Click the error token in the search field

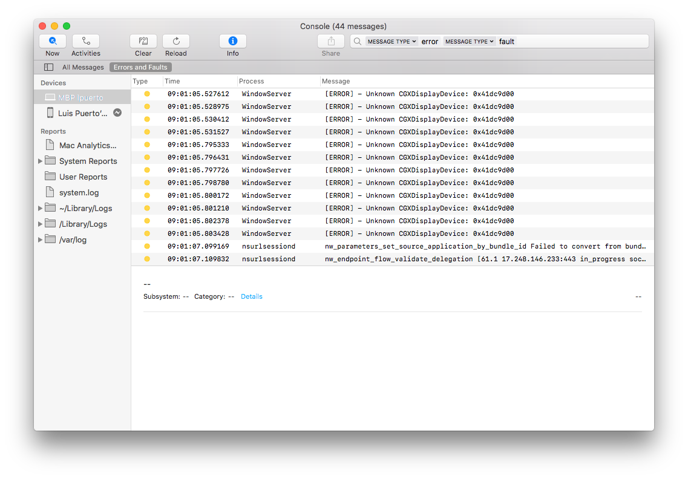point(430,41)
